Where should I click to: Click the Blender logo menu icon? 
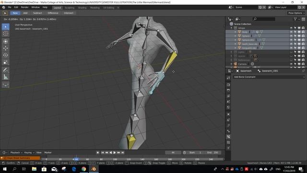point(3,8)
